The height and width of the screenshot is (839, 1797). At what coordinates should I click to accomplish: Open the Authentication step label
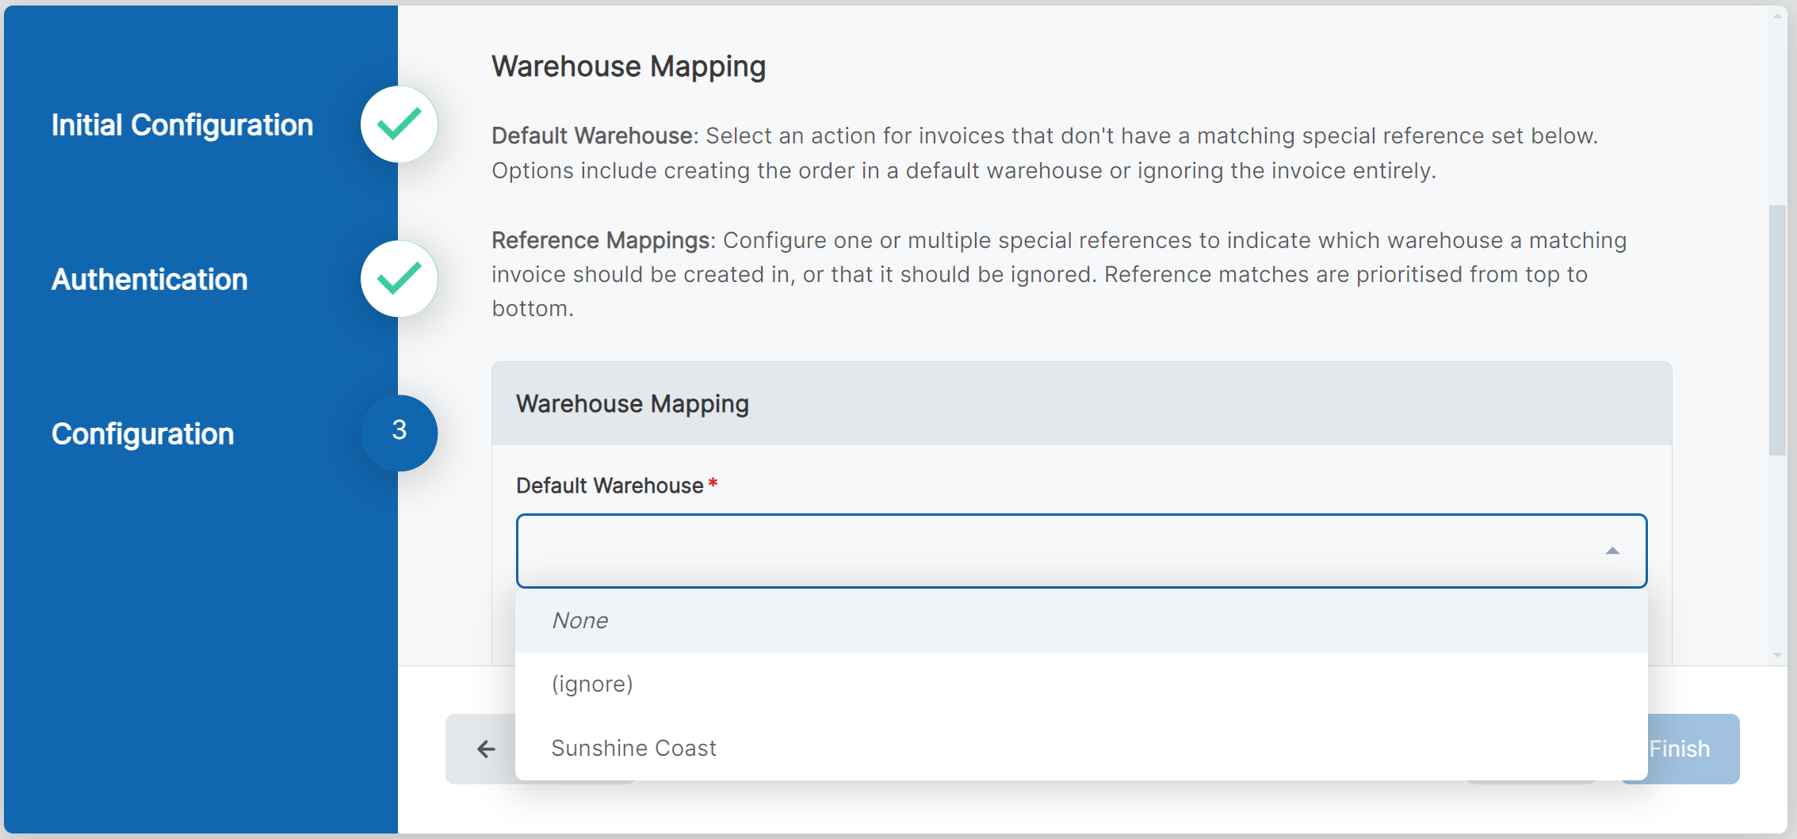click(150, 280)
